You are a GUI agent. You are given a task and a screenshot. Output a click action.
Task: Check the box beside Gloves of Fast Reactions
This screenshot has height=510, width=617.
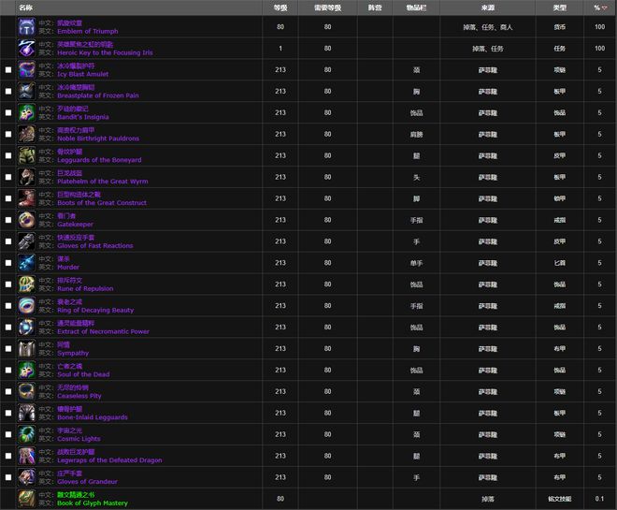pos(8,241)
